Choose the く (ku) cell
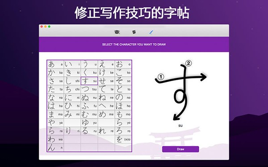This screenshot has height=167, width=268. 89,73
